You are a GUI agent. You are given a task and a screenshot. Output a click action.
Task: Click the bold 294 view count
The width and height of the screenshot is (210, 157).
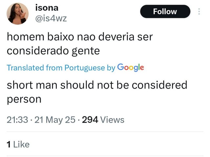click(x=90, y=120)
